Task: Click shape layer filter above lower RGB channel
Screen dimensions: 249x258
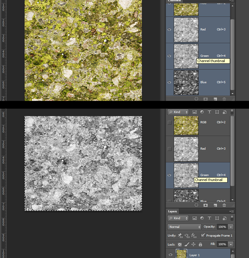Action: pyautogui.click(x=217, y=112)
